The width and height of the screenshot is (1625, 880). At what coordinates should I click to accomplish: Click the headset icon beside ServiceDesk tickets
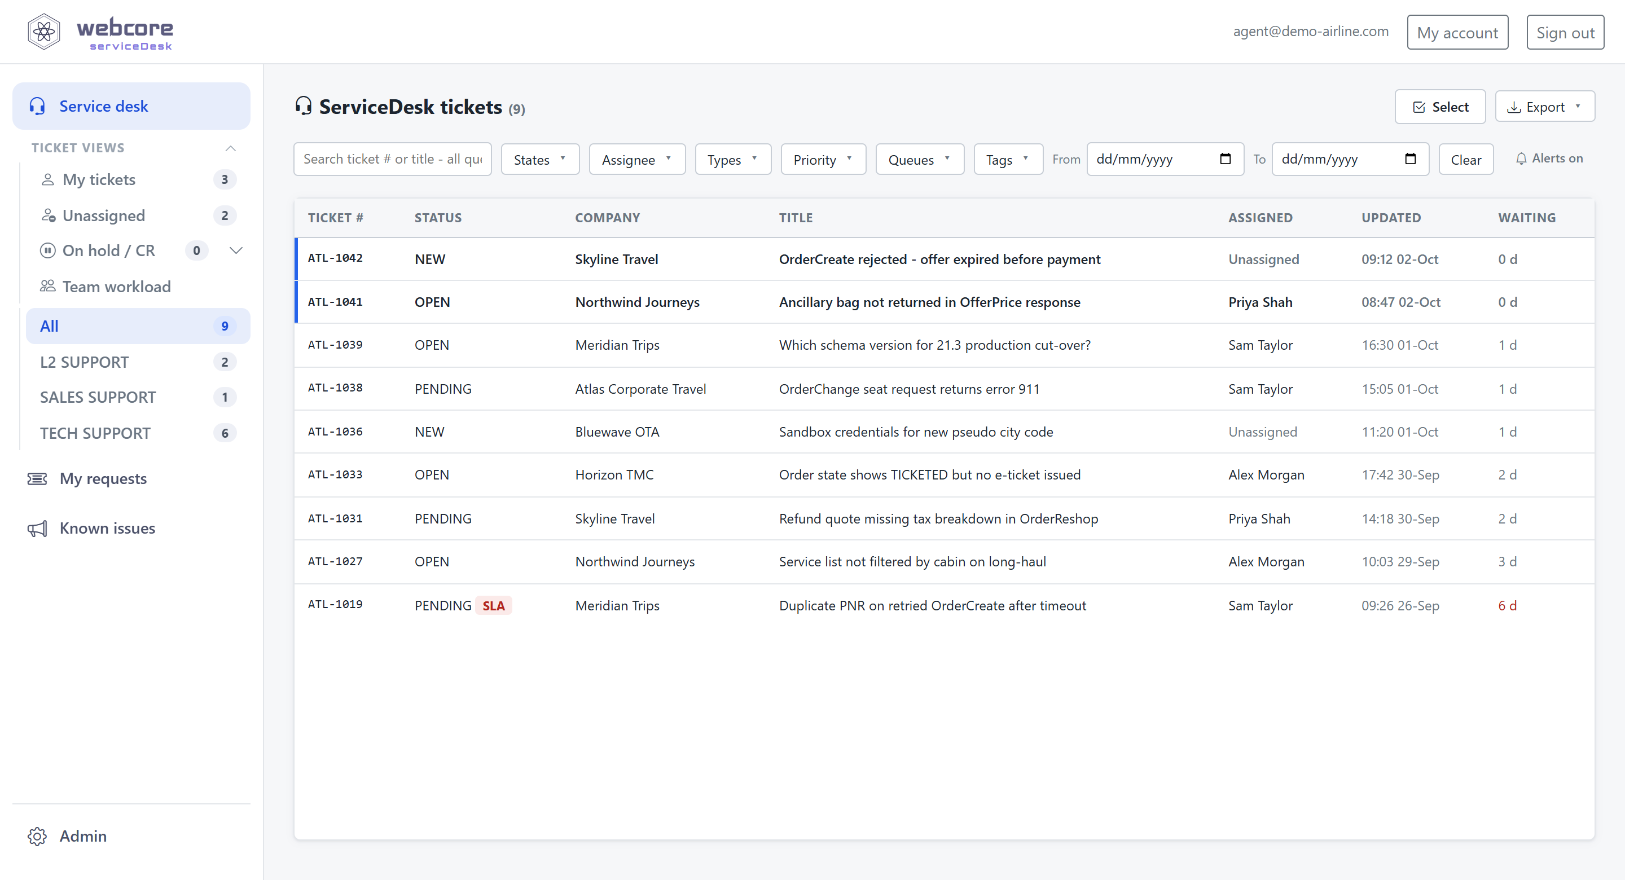(x=304, y=106)
